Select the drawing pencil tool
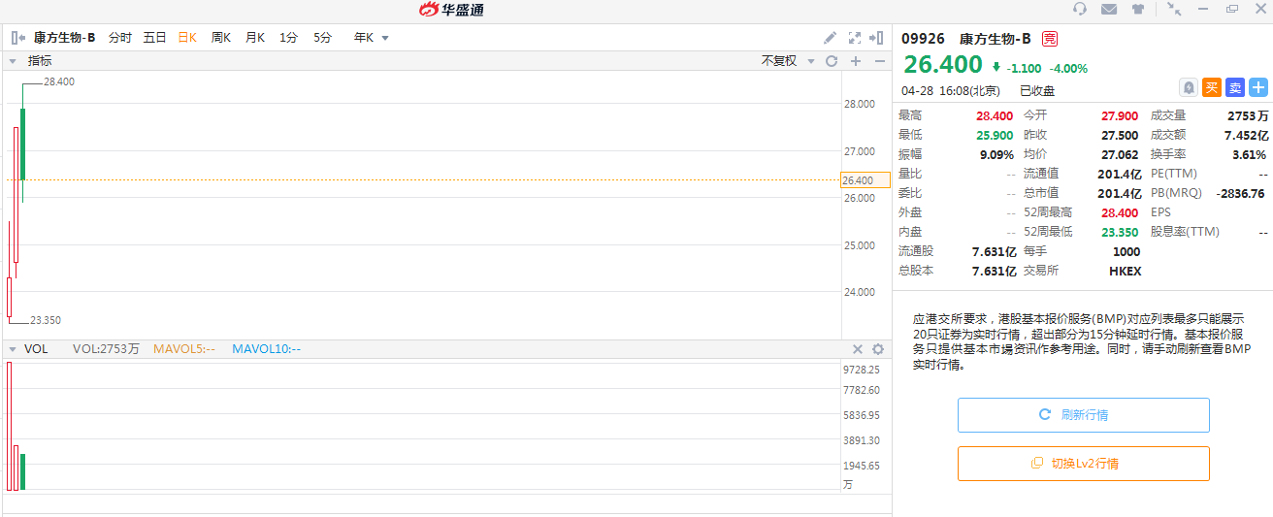This screenshot has height=517, width=1273. pyautogui.click(x=830, y=38)
